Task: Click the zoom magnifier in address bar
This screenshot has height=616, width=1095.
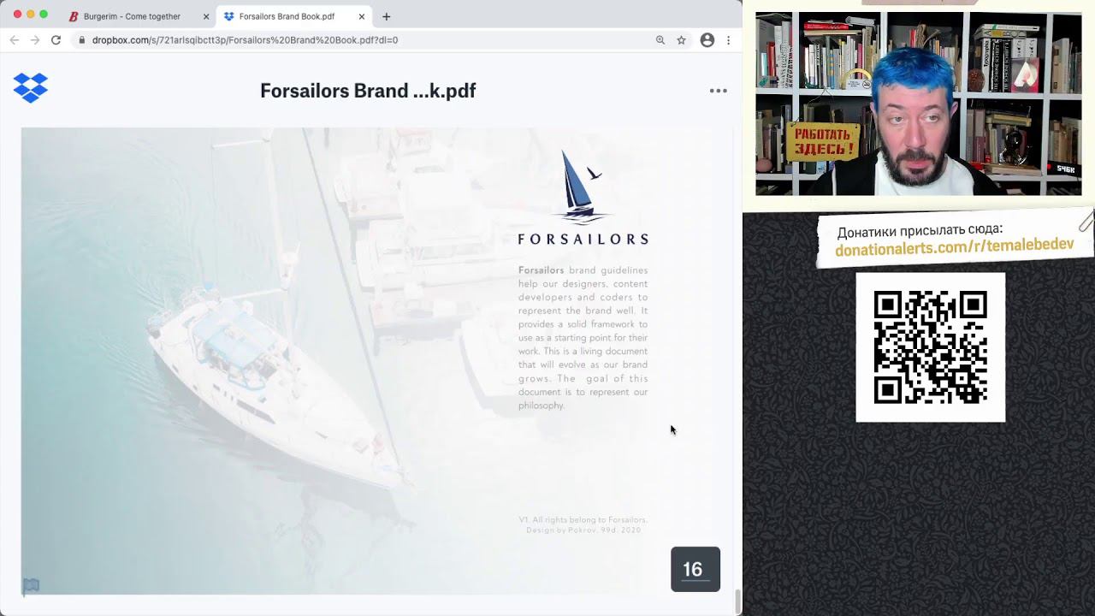Action: pos(660,40)
